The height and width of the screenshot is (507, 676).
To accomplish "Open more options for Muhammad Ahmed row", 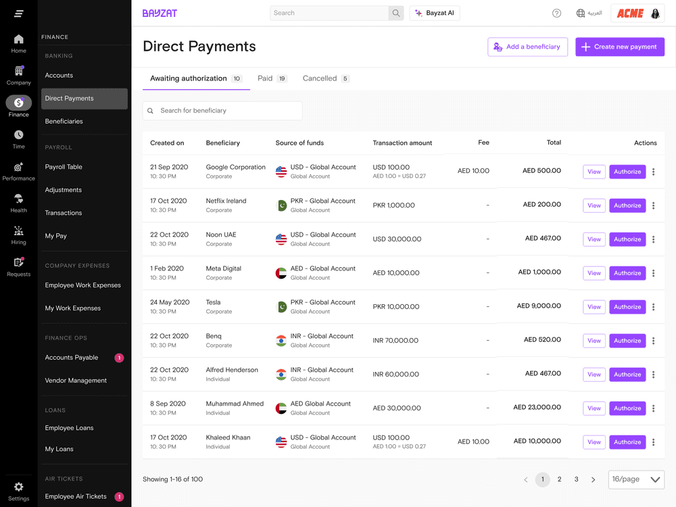I will pyautogui.click(x=653, y=408).
